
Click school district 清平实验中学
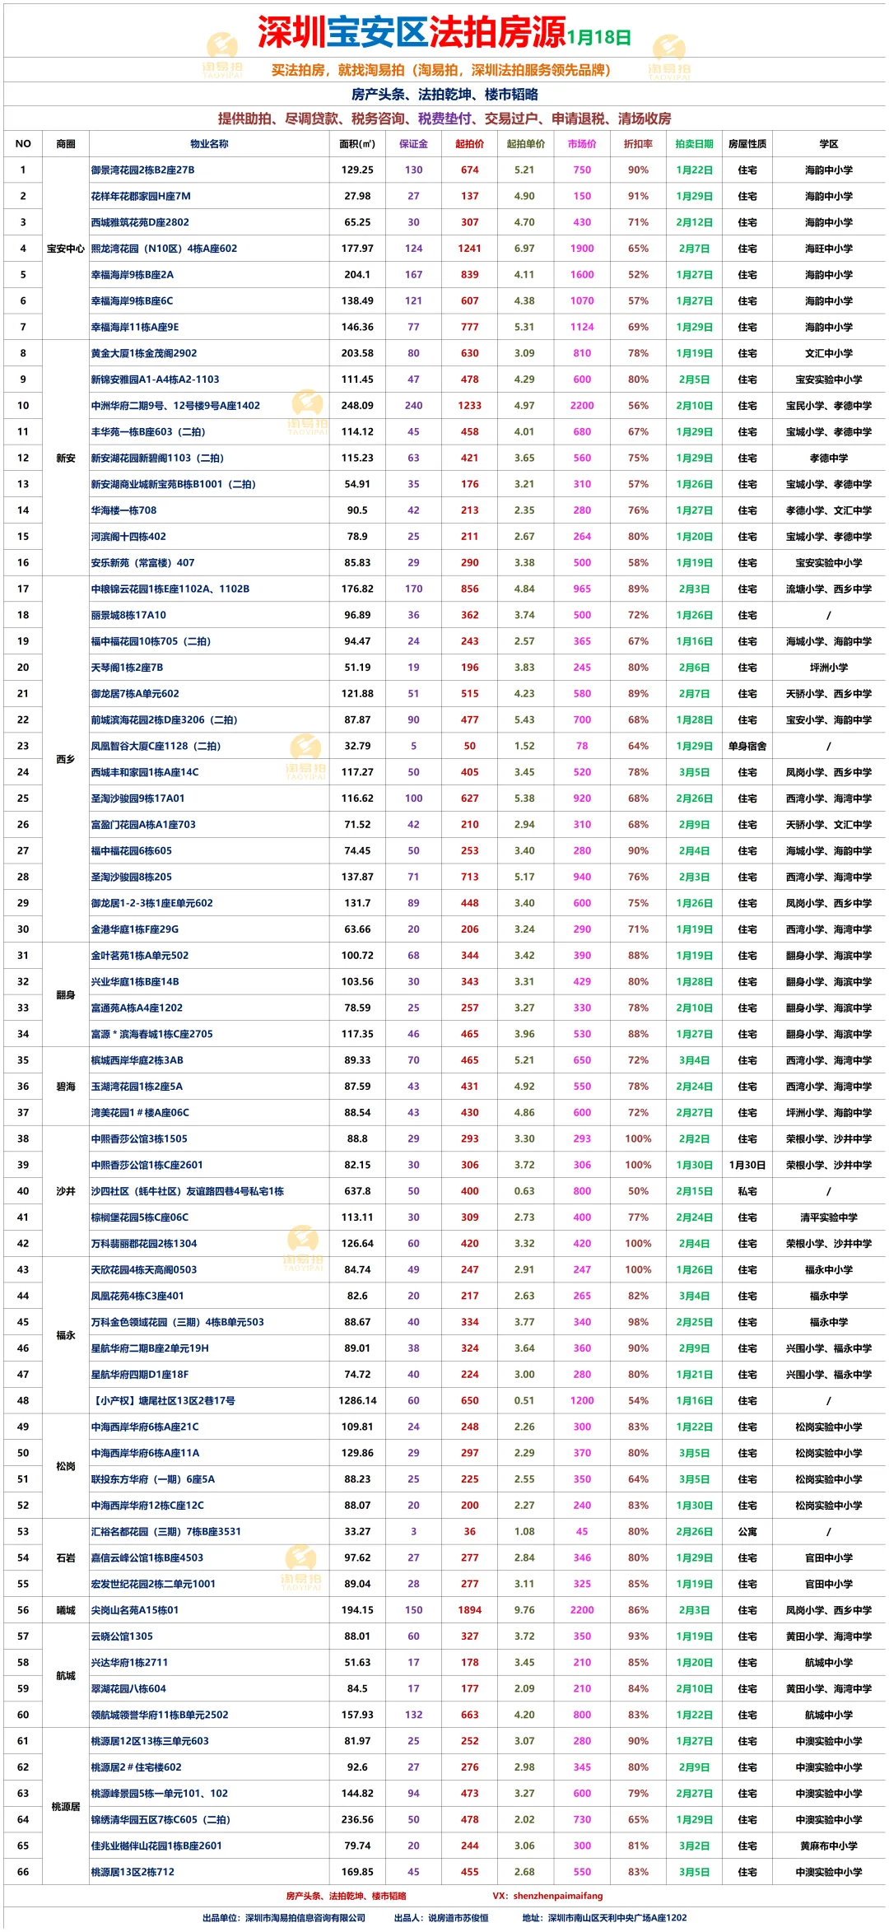829,1217
